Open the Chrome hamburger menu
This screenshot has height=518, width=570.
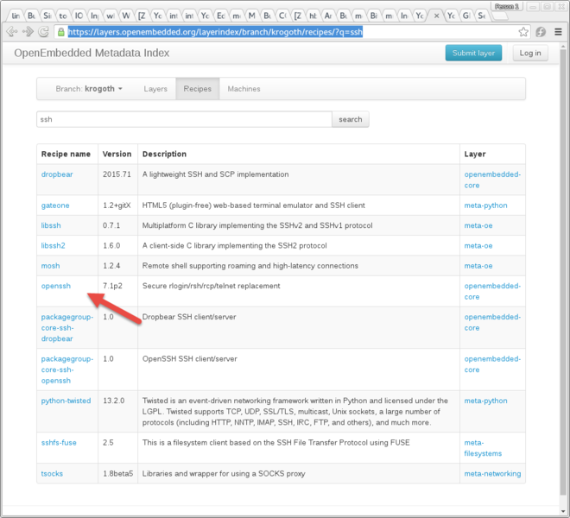(x=557, y=32)
